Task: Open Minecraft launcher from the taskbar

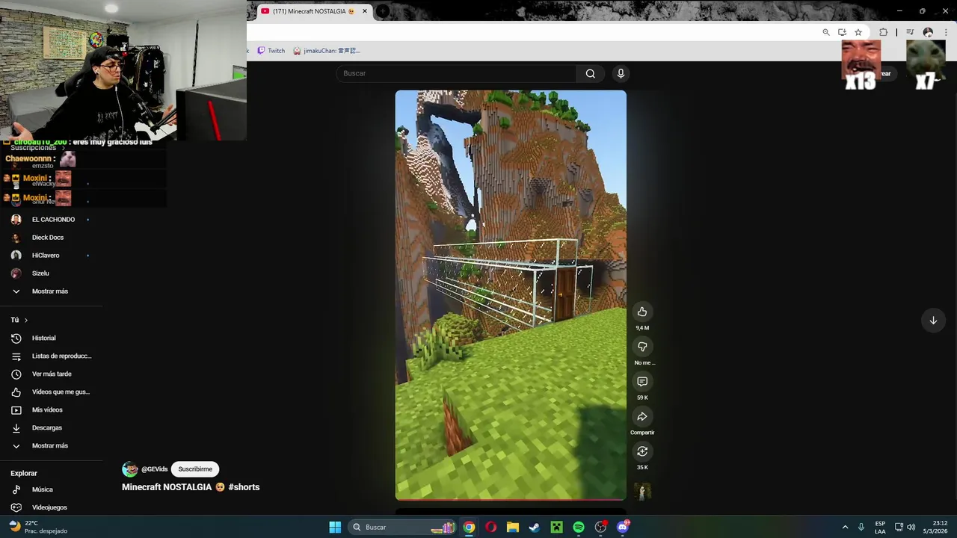Action: pyautogui.click(x=556, y=527)
